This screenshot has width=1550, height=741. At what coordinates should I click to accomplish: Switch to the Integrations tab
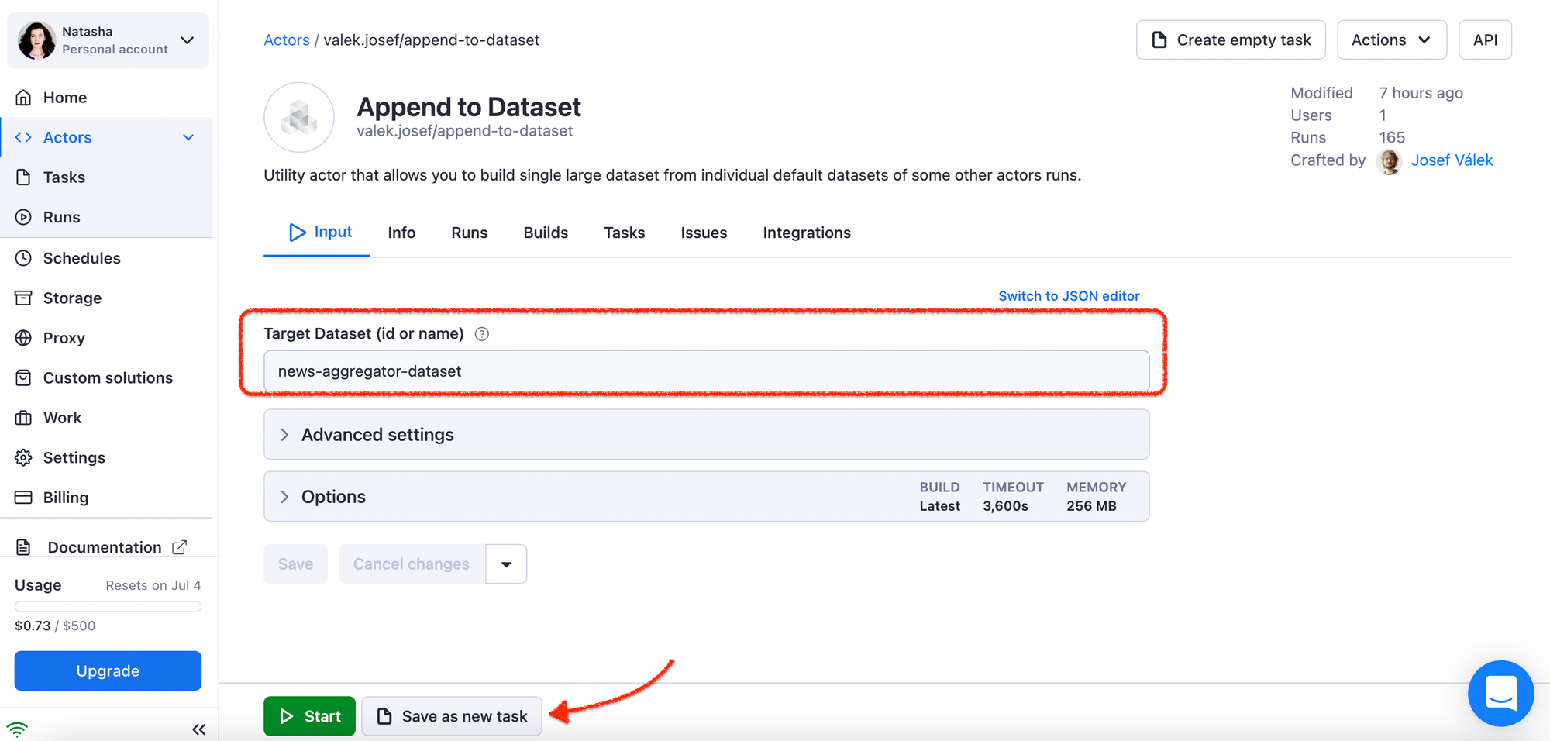(806, 233)
